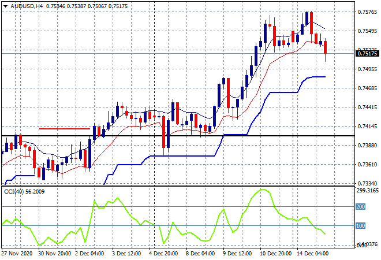The height and width of the screenshot is (260, 381).
Task: Click the 299.3165 CCI scale value
Action: point(368,191)
